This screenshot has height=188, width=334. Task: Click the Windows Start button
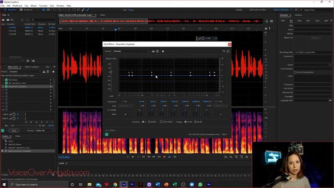(4, 184)
